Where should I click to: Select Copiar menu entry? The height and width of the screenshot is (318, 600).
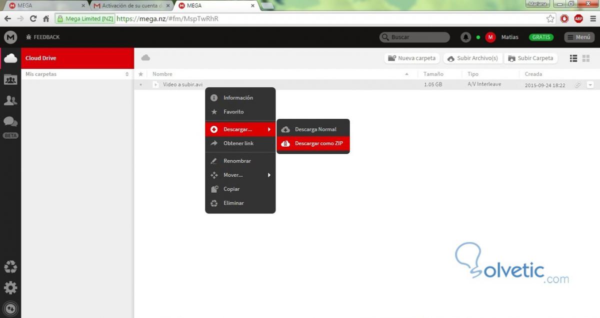(x=240, y=189)
